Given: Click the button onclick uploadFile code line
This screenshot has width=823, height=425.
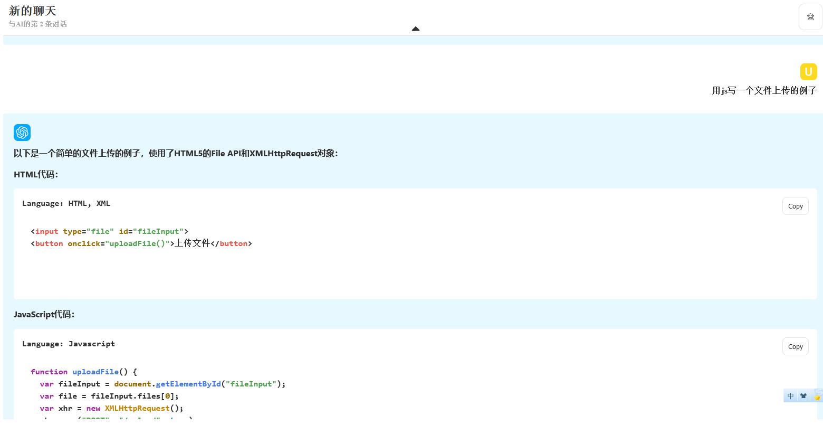Looking at the screenshot, I should tap(141, 243).
